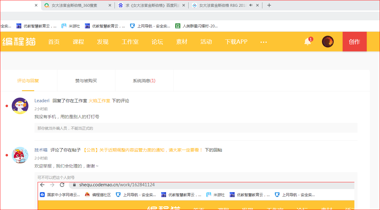
Task: Click the Baidu Netdisk favicon on RBG tab
Action: point(194,5)
